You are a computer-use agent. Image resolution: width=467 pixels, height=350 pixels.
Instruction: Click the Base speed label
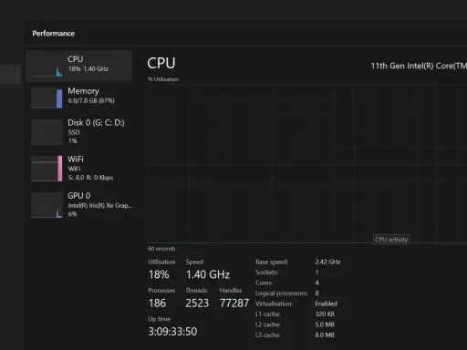(x=272, y=262)
